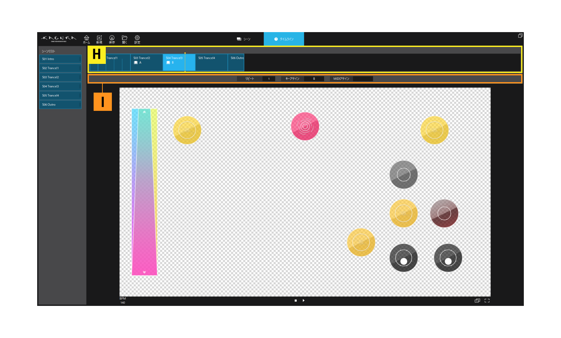Click the キーアサイン label
This screenshot has height=338, width=561.
(292, 79)
